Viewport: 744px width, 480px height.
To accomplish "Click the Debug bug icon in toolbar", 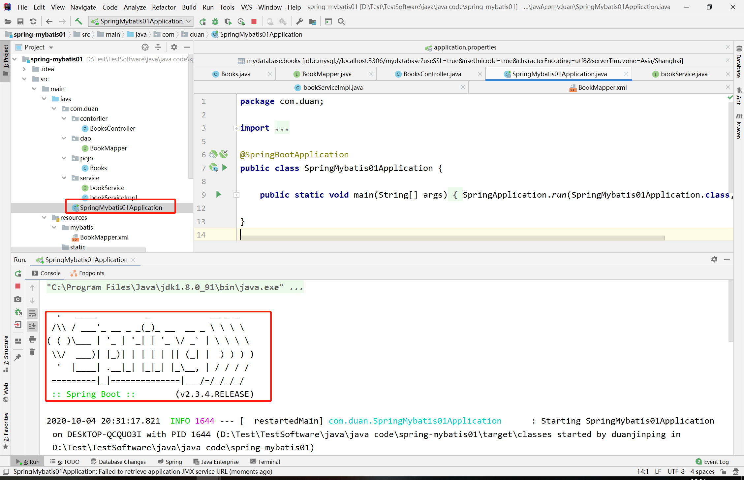I will [x=215, y=21].
